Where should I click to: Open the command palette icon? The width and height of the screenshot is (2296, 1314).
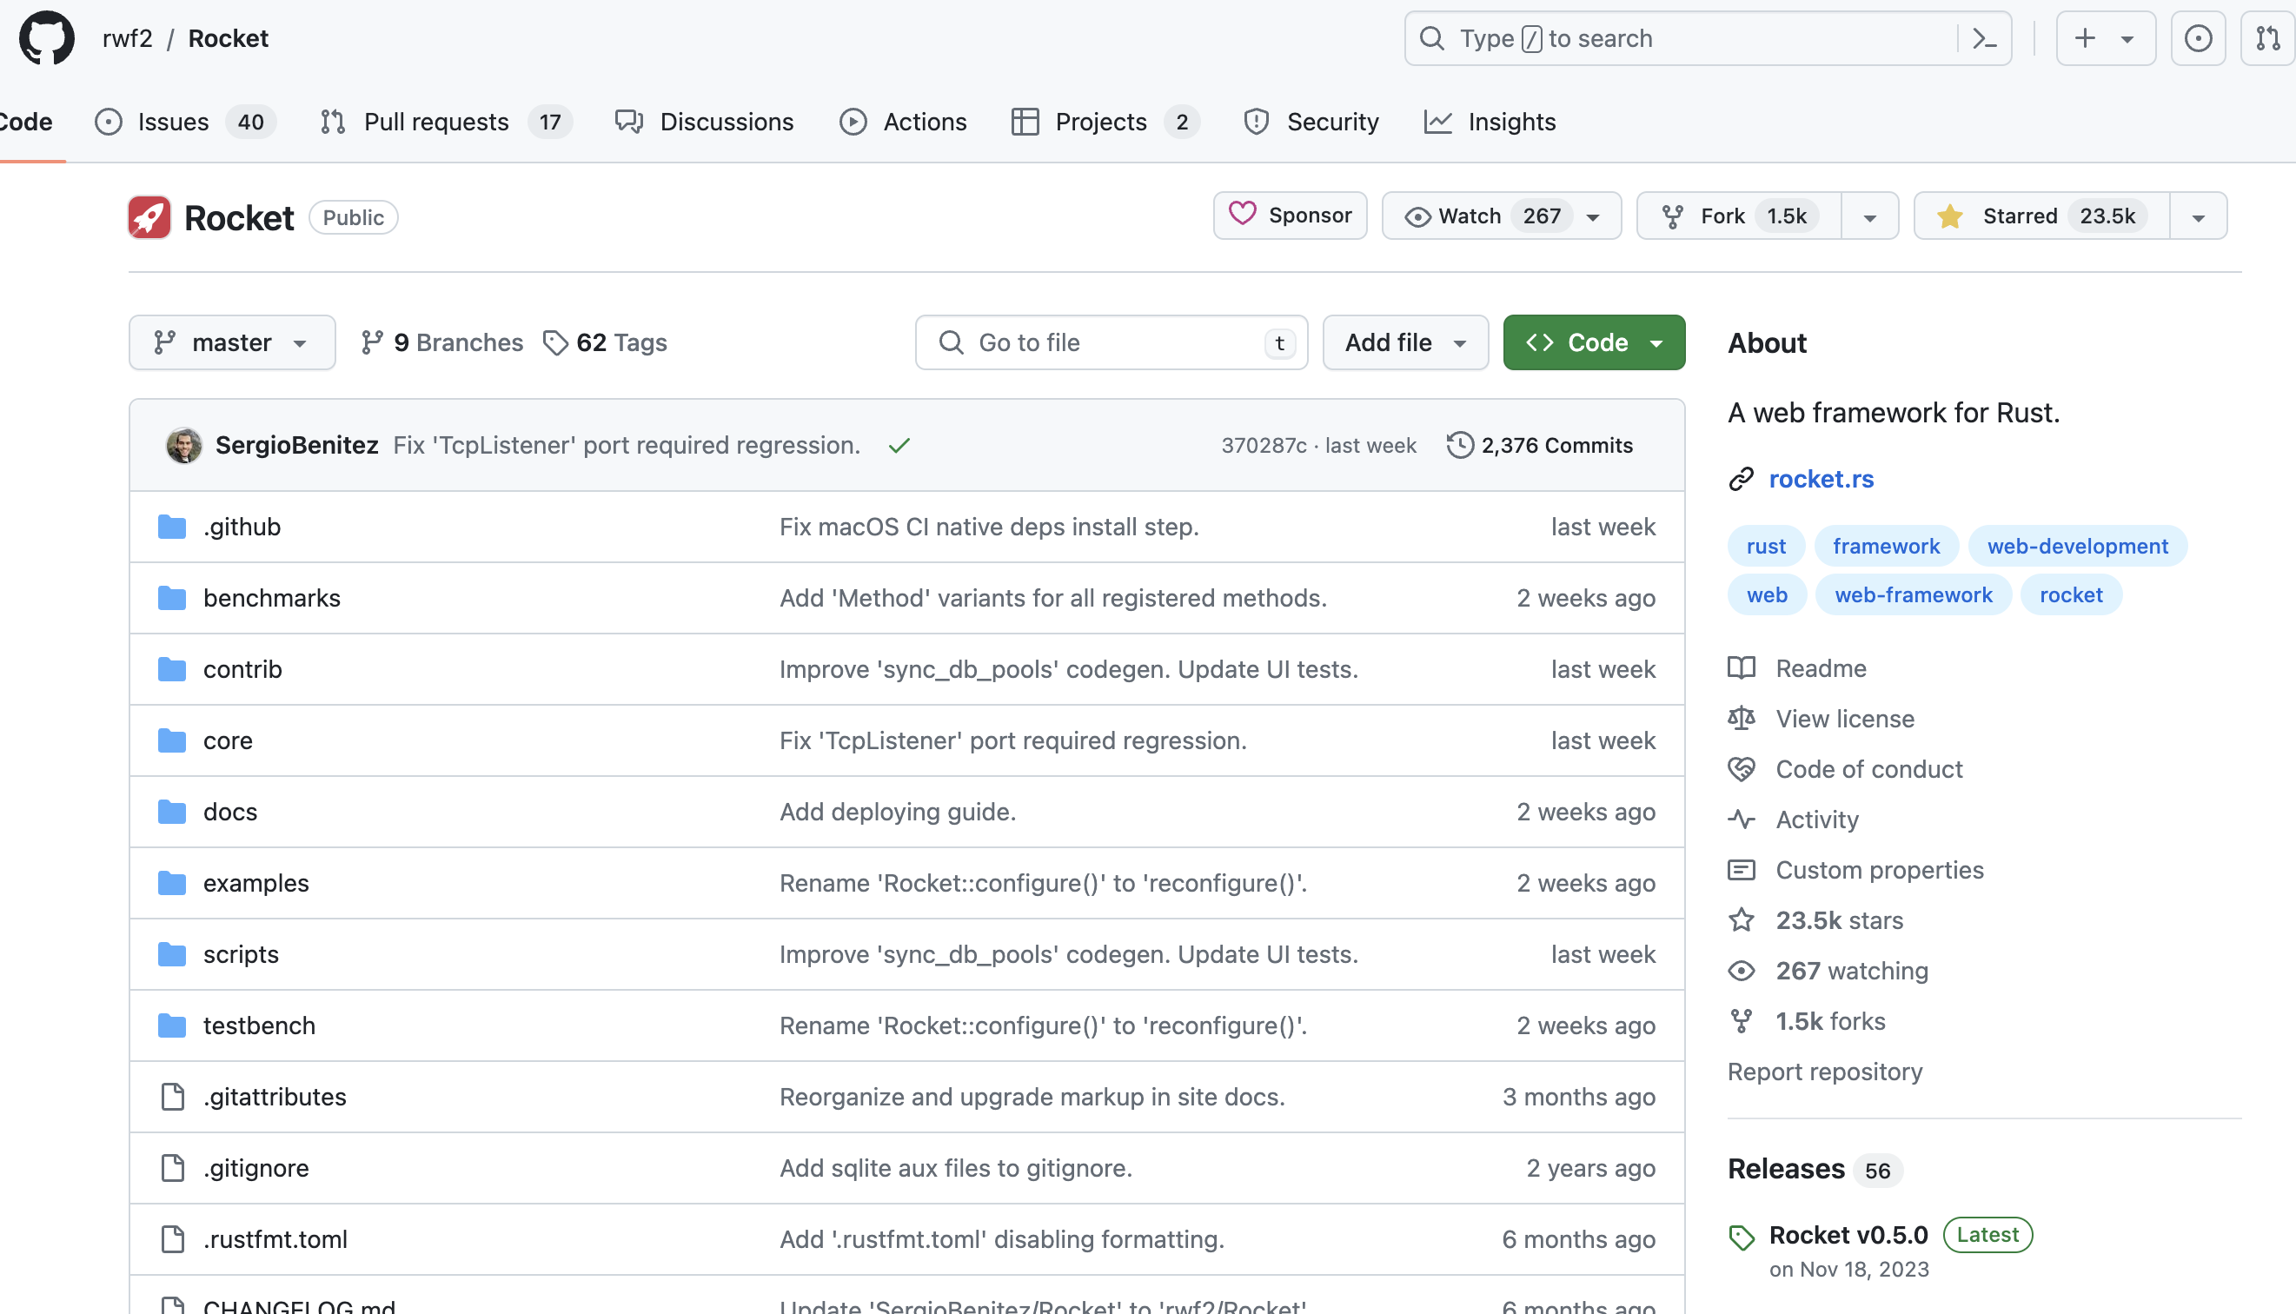click(1984, 38)
